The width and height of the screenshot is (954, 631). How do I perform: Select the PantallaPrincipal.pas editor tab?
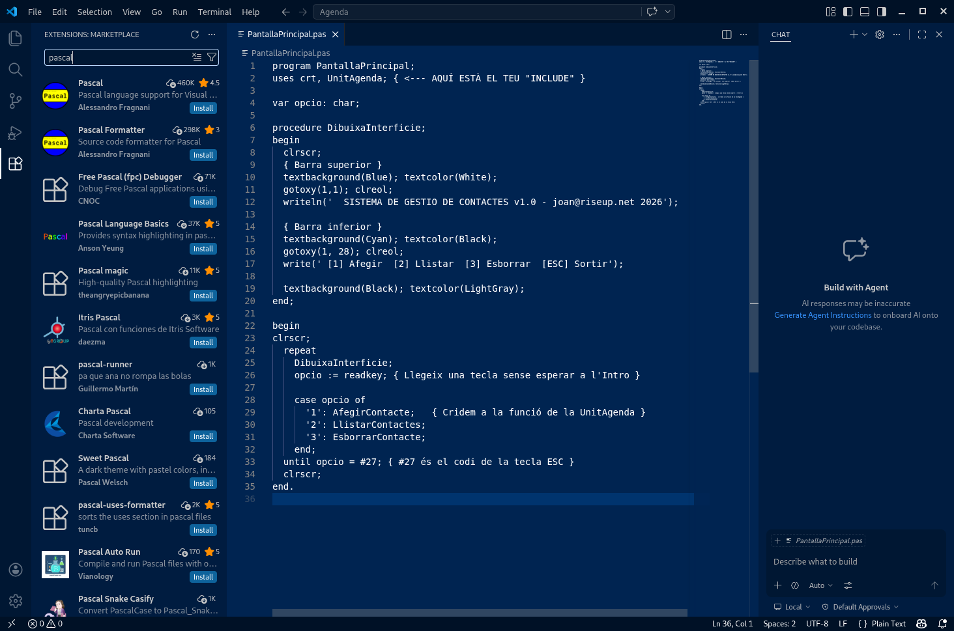287,35
